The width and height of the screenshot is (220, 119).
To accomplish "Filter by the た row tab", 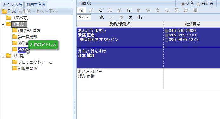I will coord(110,10).
